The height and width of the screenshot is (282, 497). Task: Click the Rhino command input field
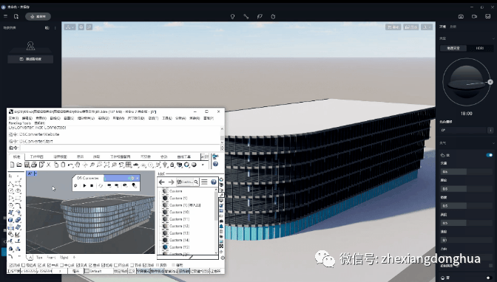[120, 148]
